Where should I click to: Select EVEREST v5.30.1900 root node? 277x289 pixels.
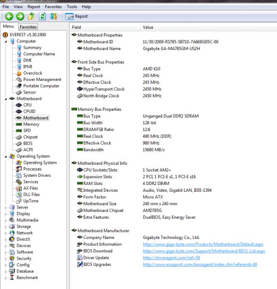[28, 35]
